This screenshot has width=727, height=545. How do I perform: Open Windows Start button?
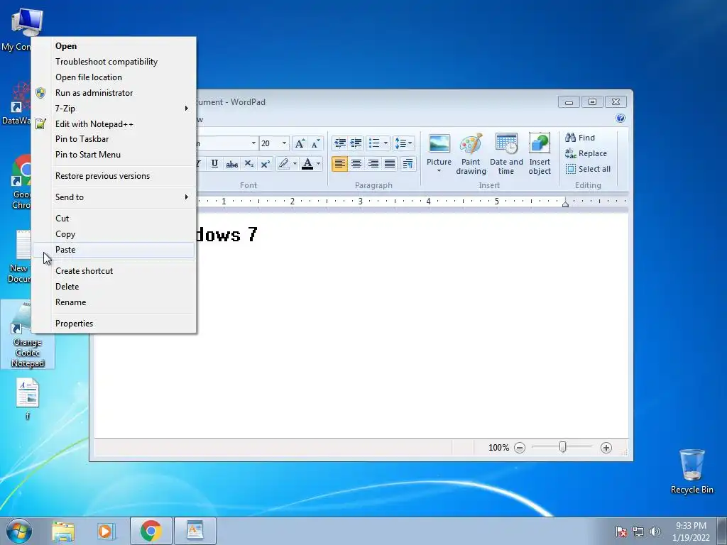[19, 531]
